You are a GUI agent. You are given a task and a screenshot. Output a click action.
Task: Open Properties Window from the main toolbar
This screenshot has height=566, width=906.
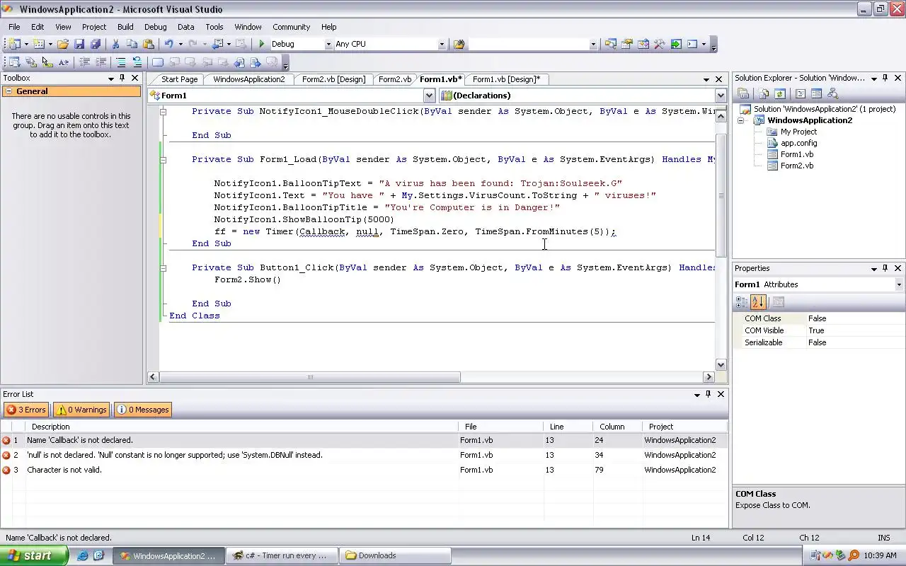coord(627,44)
